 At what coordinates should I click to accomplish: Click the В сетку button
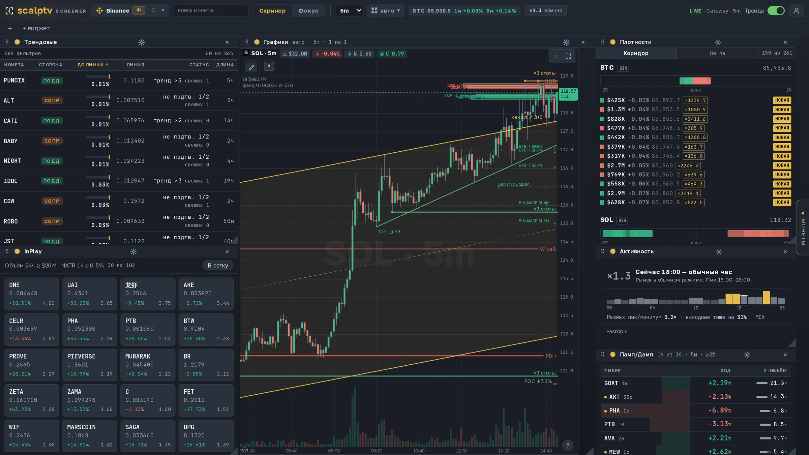218,266
